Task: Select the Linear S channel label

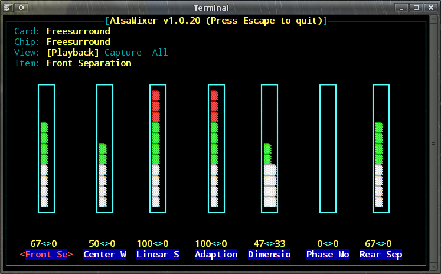Action: (x=158, y=255)
